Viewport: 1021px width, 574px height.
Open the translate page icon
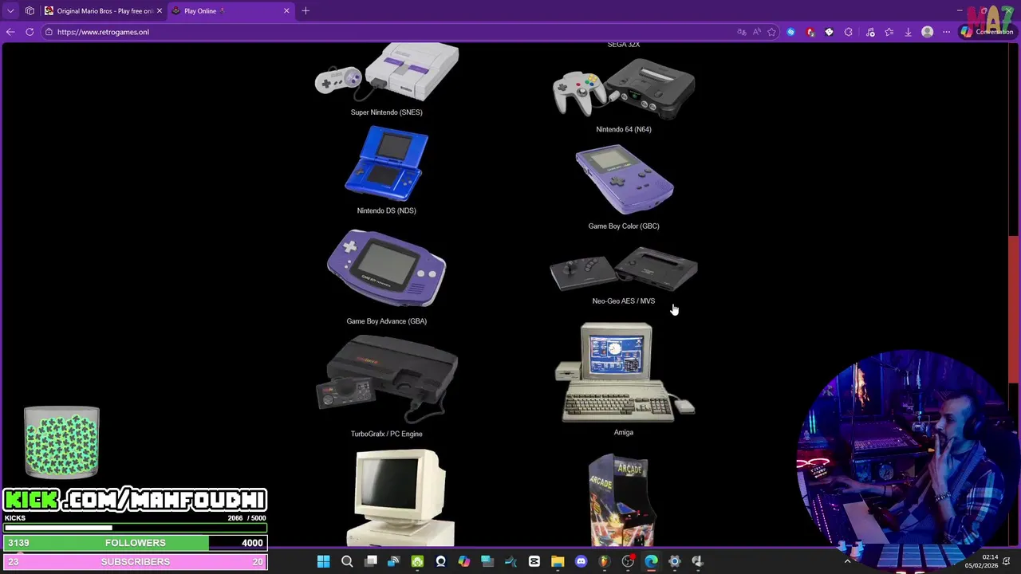tap(741, 32)
